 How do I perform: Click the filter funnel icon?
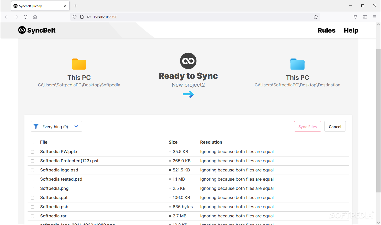pos(36,127)
